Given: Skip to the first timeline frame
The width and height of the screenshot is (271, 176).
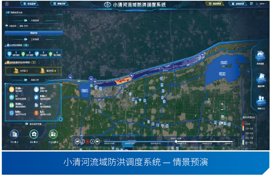Looking at the screenshot, I should 77,141.
